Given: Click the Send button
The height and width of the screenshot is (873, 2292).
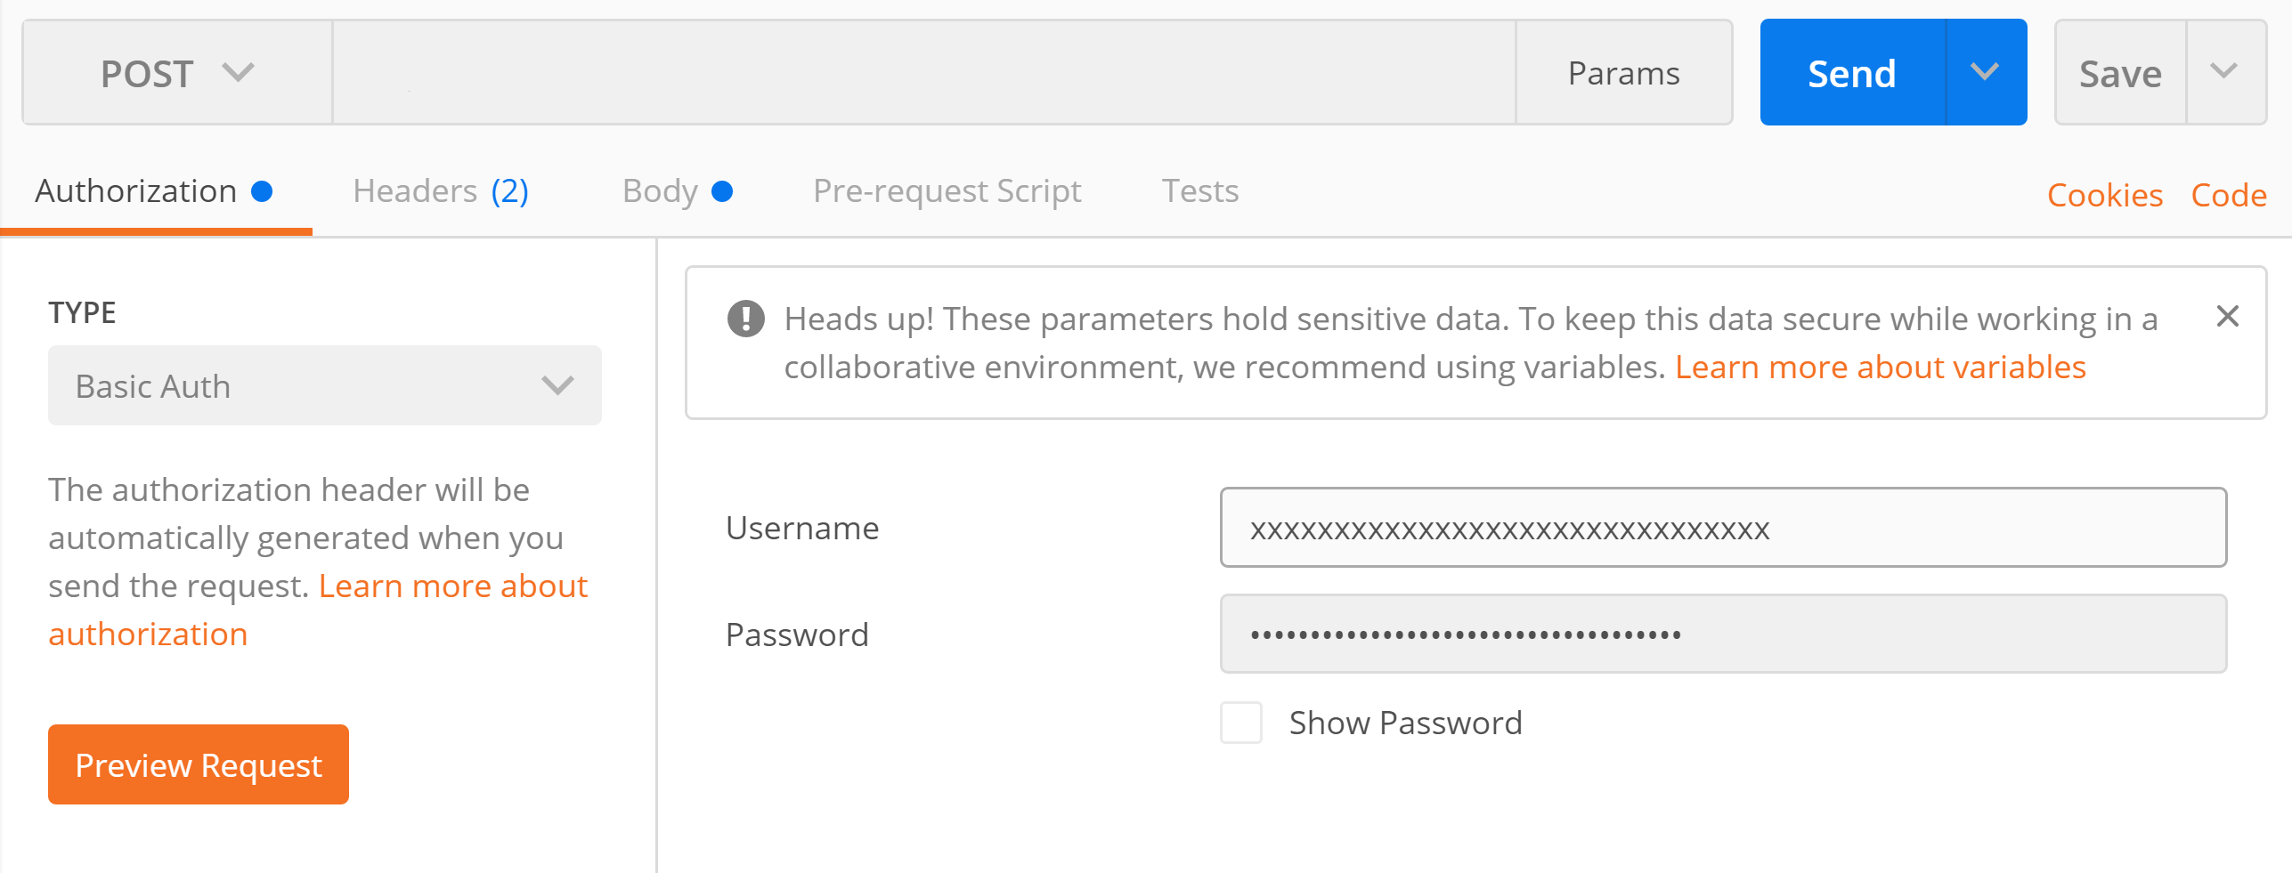Looking at the screenshot, I should pyautogui.click(x=1852, y=72).
